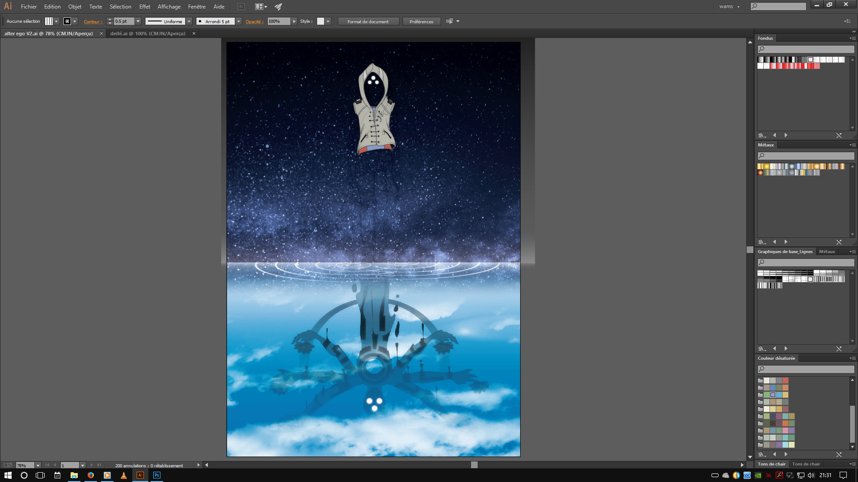This screenshot has height=482, width=858.
Task: Open the swatch library menu in Fondus panel
Action: point(762,135)
